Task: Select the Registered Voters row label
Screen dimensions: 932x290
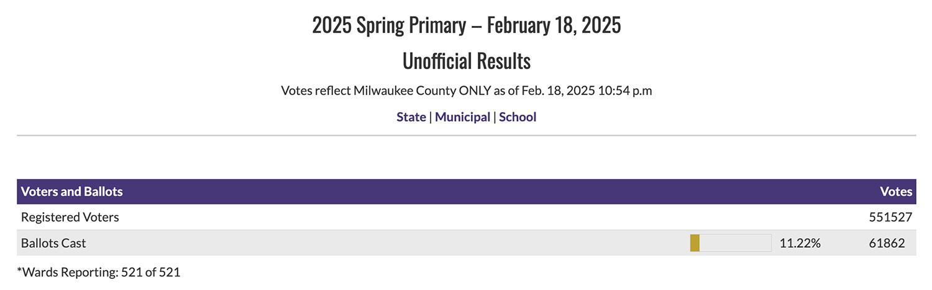Action: click(70, 217)
